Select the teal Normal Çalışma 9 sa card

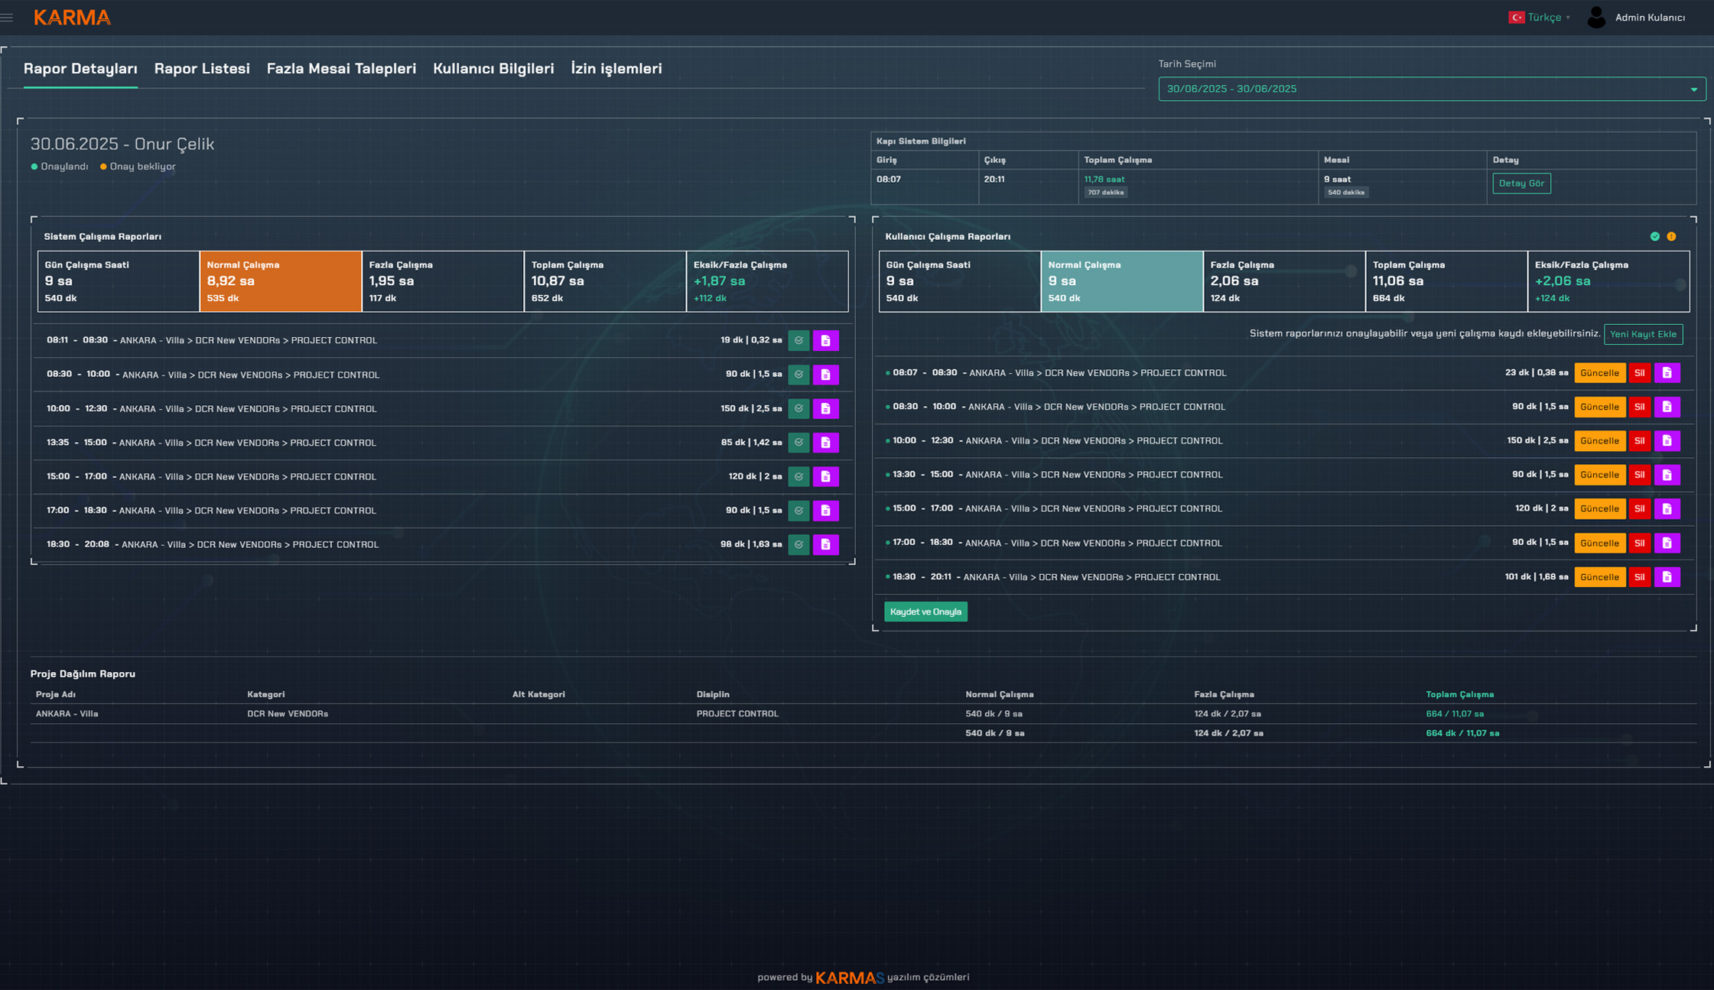click(x=1121, y=281)
